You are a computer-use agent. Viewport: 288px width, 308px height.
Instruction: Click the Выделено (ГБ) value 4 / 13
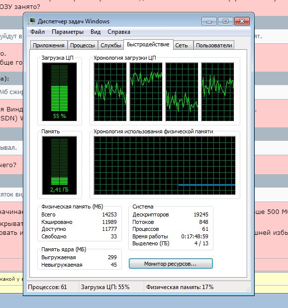201,243
